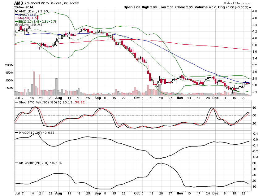The width and height of the screenshot is (263, 196).
Task: Click the 26-Dec-2014 date label
Action: (24, 7)
